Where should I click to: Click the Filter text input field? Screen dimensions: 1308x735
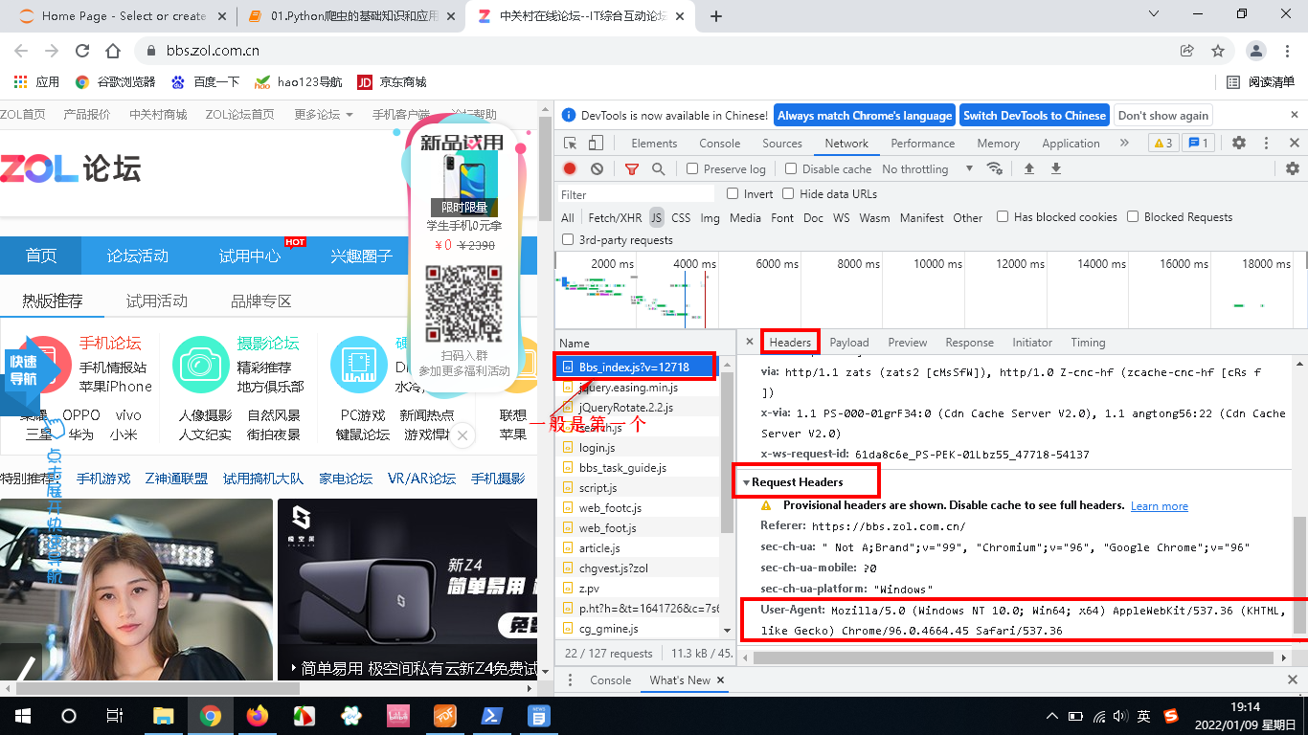coord(637,193)
